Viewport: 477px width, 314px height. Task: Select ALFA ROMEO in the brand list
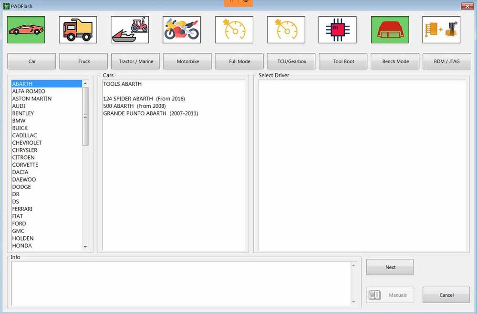(47, 91)
